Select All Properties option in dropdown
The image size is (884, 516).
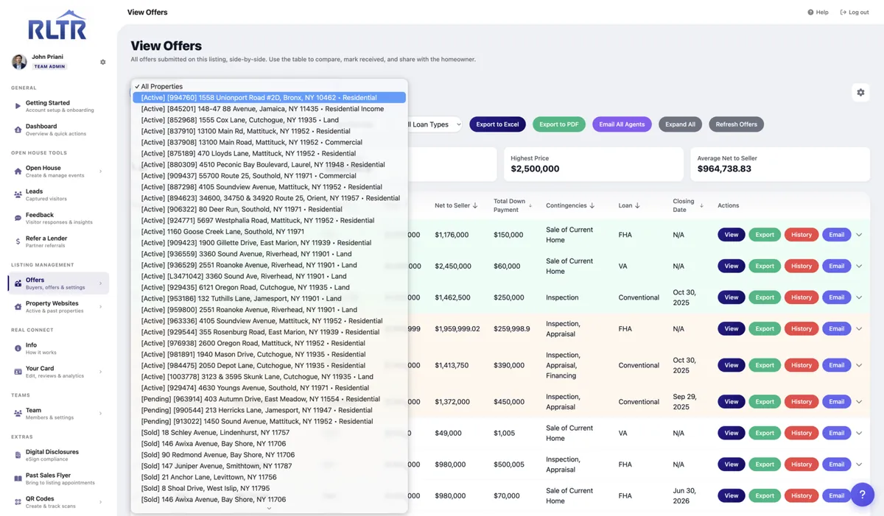click(269, 86)
